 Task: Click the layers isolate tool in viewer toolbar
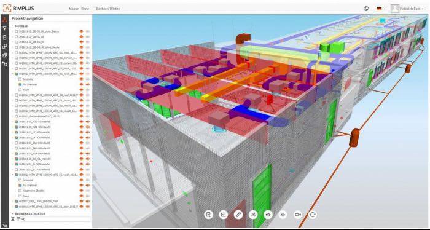coord(283,215)
